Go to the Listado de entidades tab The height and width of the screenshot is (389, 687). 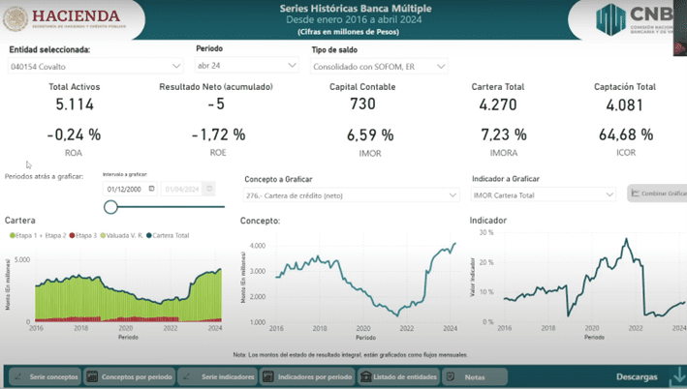395,376
